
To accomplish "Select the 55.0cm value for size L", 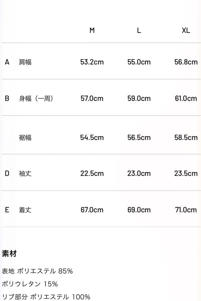I will coord(139,62).
